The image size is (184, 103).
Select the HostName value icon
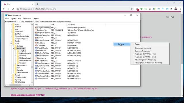pos(36,43)
